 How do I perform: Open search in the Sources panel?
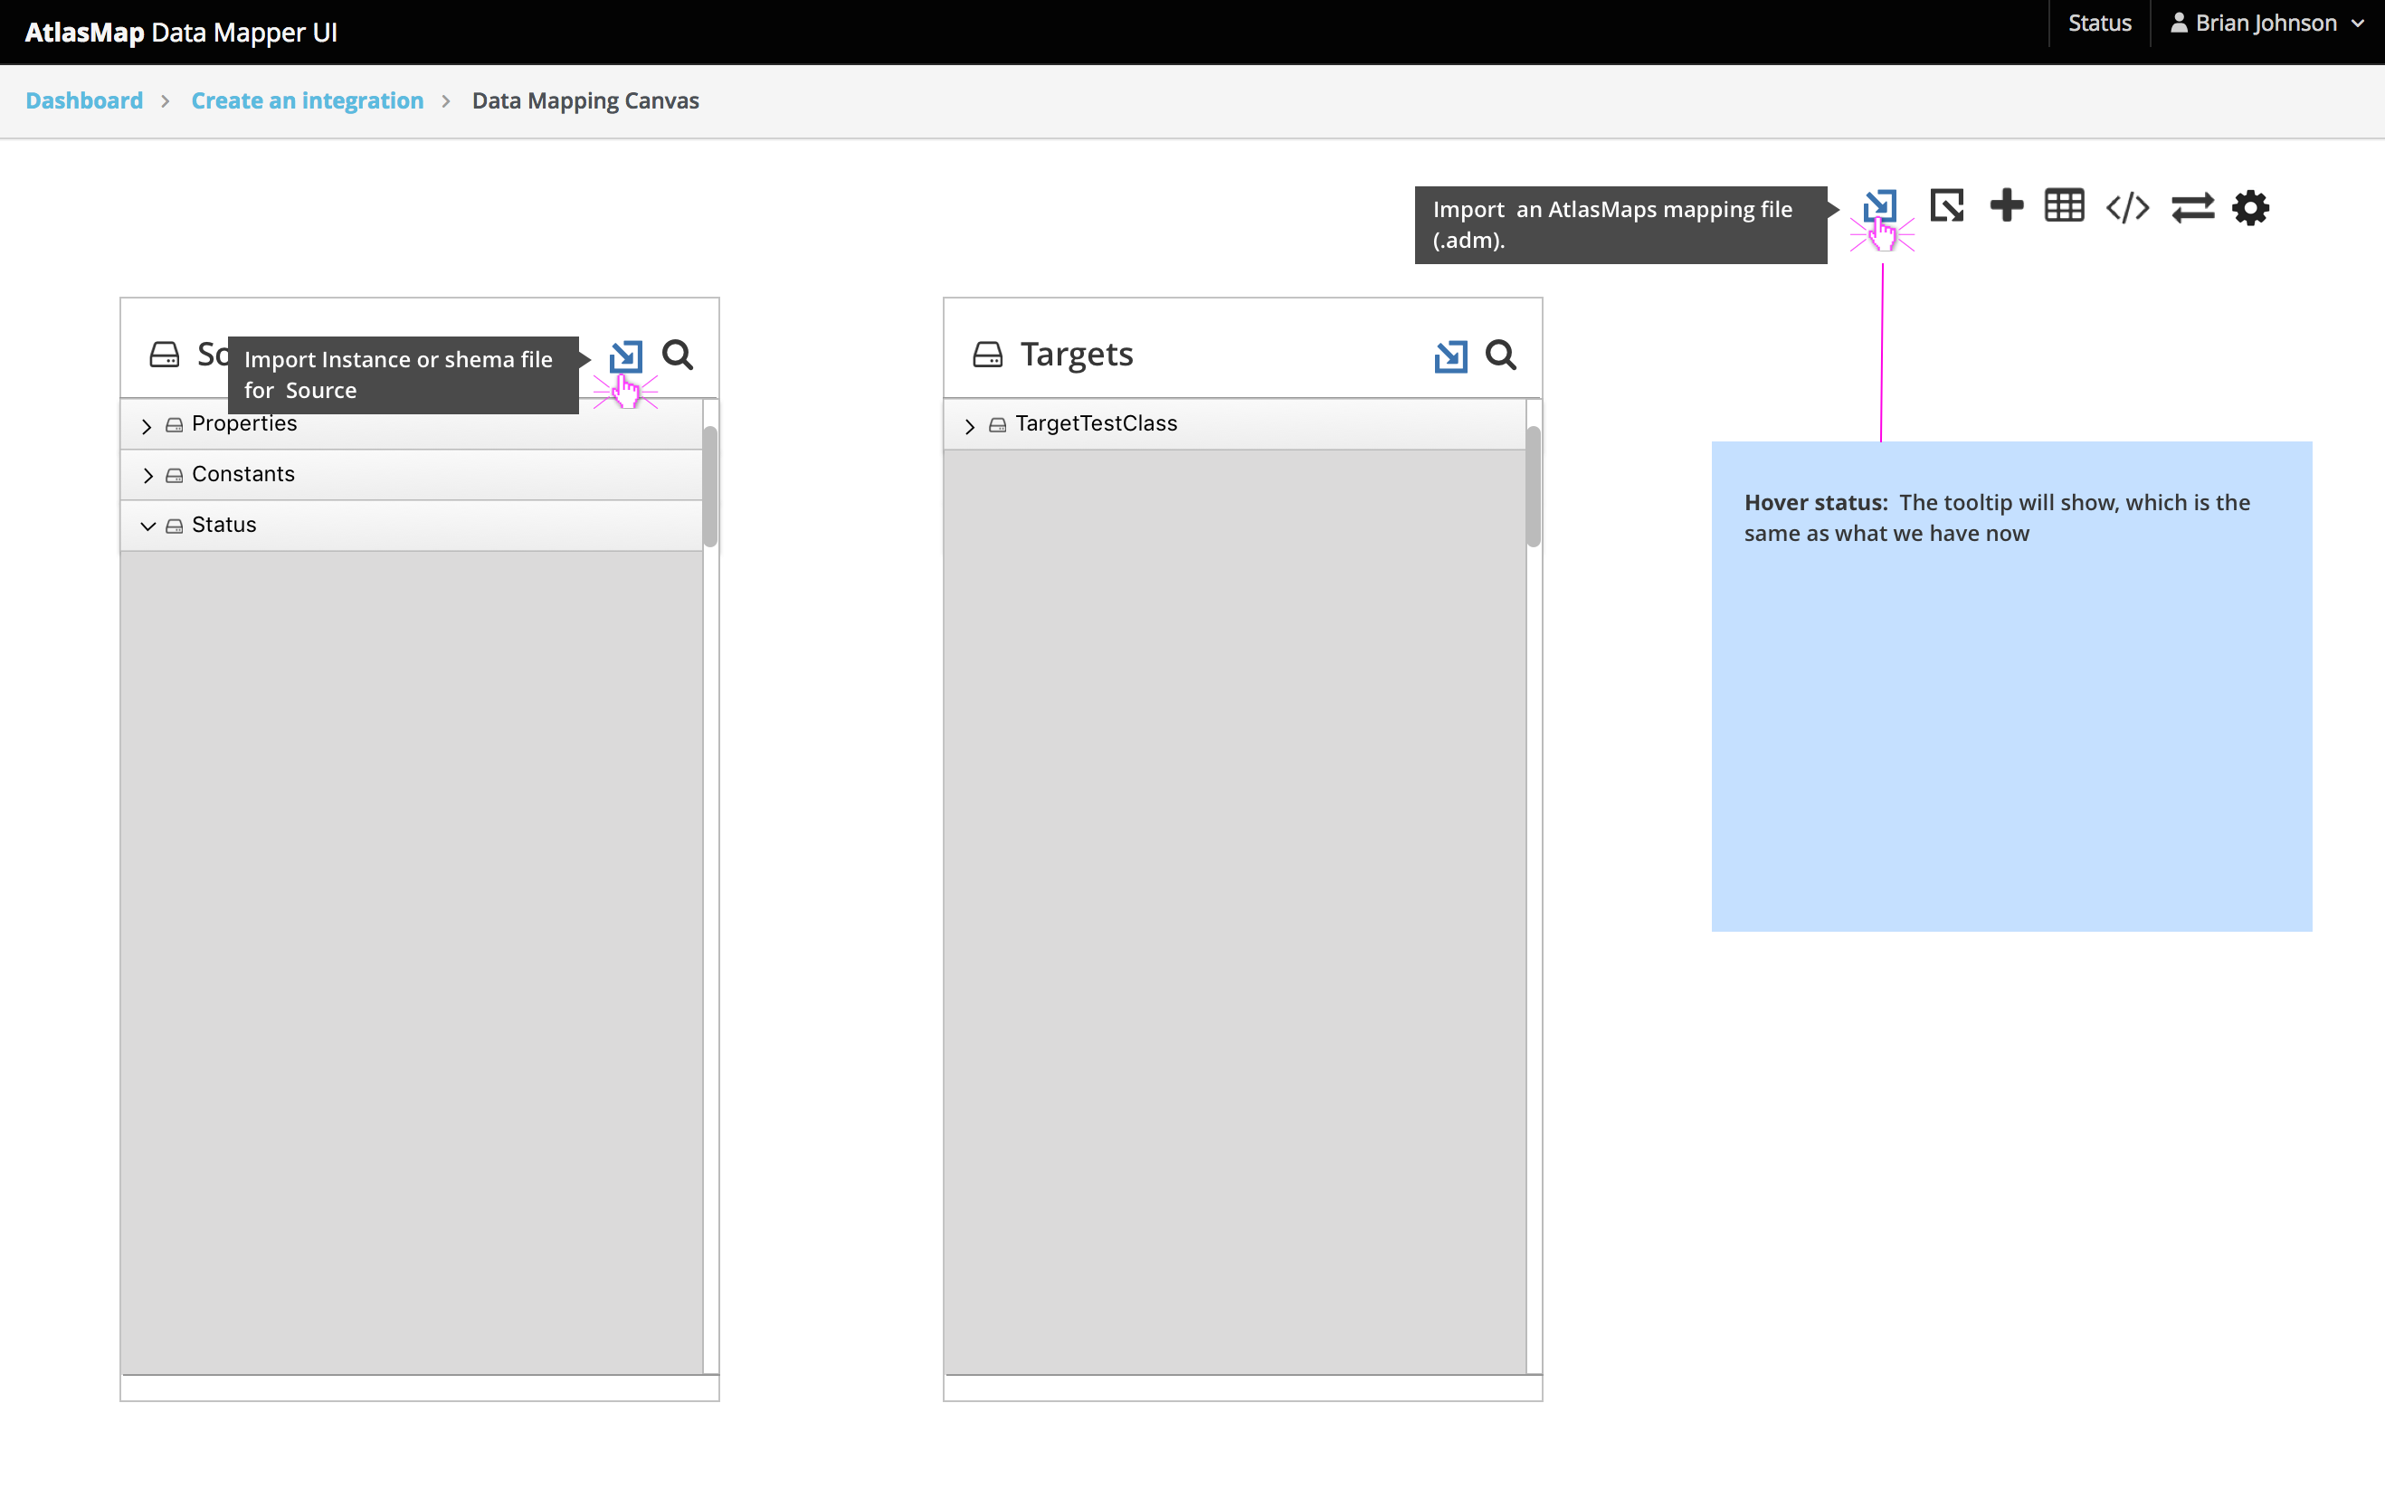pyautogui.click(x=679, y=355)
